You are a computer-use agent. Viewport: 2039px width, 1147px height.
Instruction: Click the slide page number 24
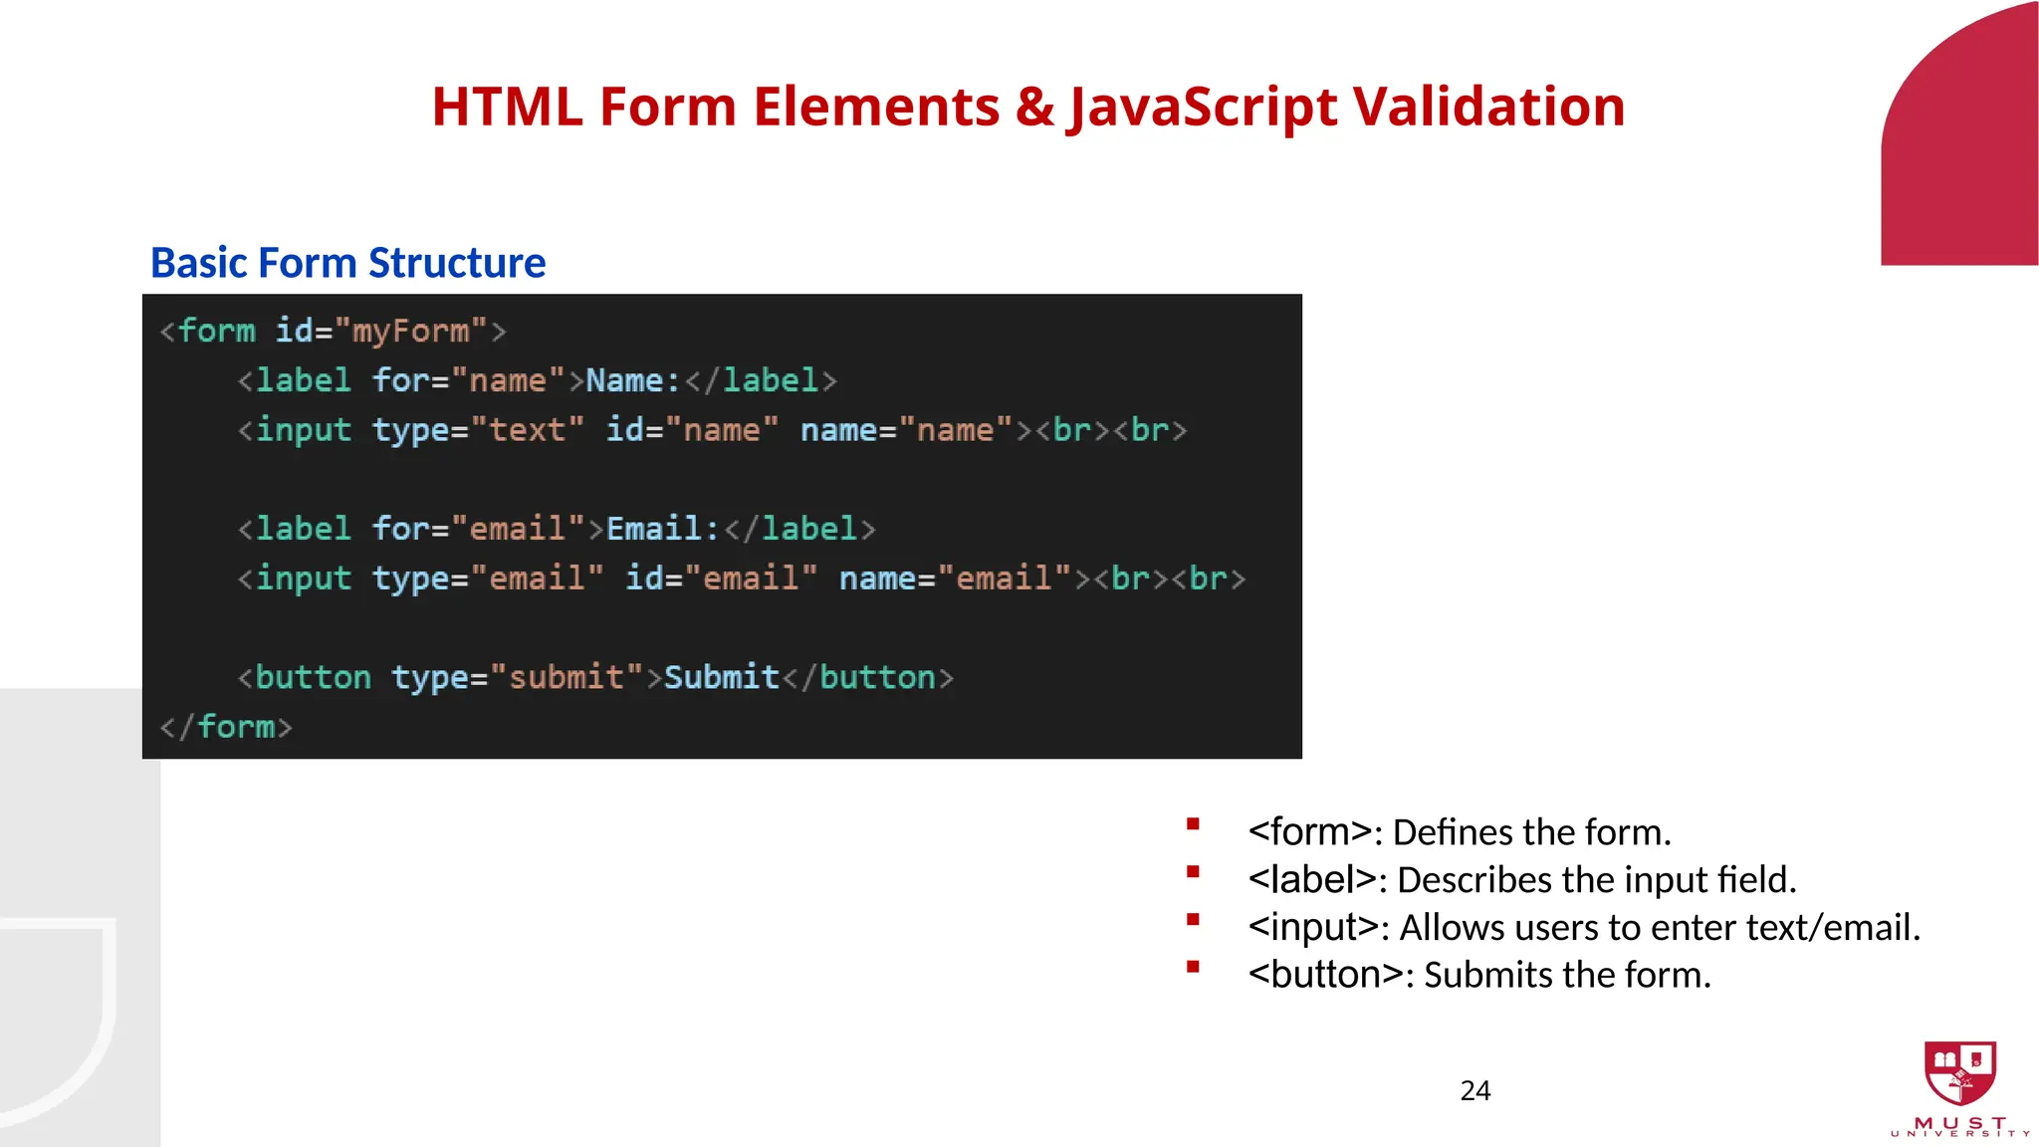(1475, 1091)
